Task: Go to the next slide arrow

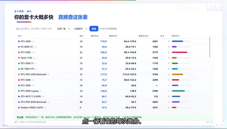Action: point(222,125)
